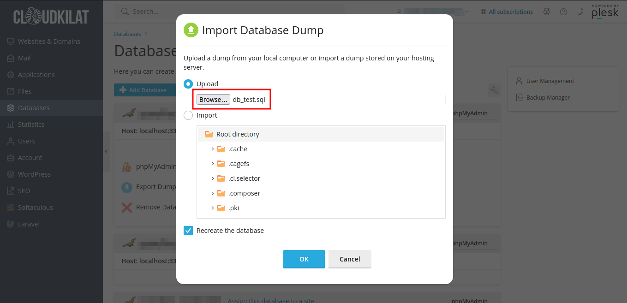This screenshot has width=627, height=303.
Task: Click the Backup Manager icon
Action: tap(519, 98)
